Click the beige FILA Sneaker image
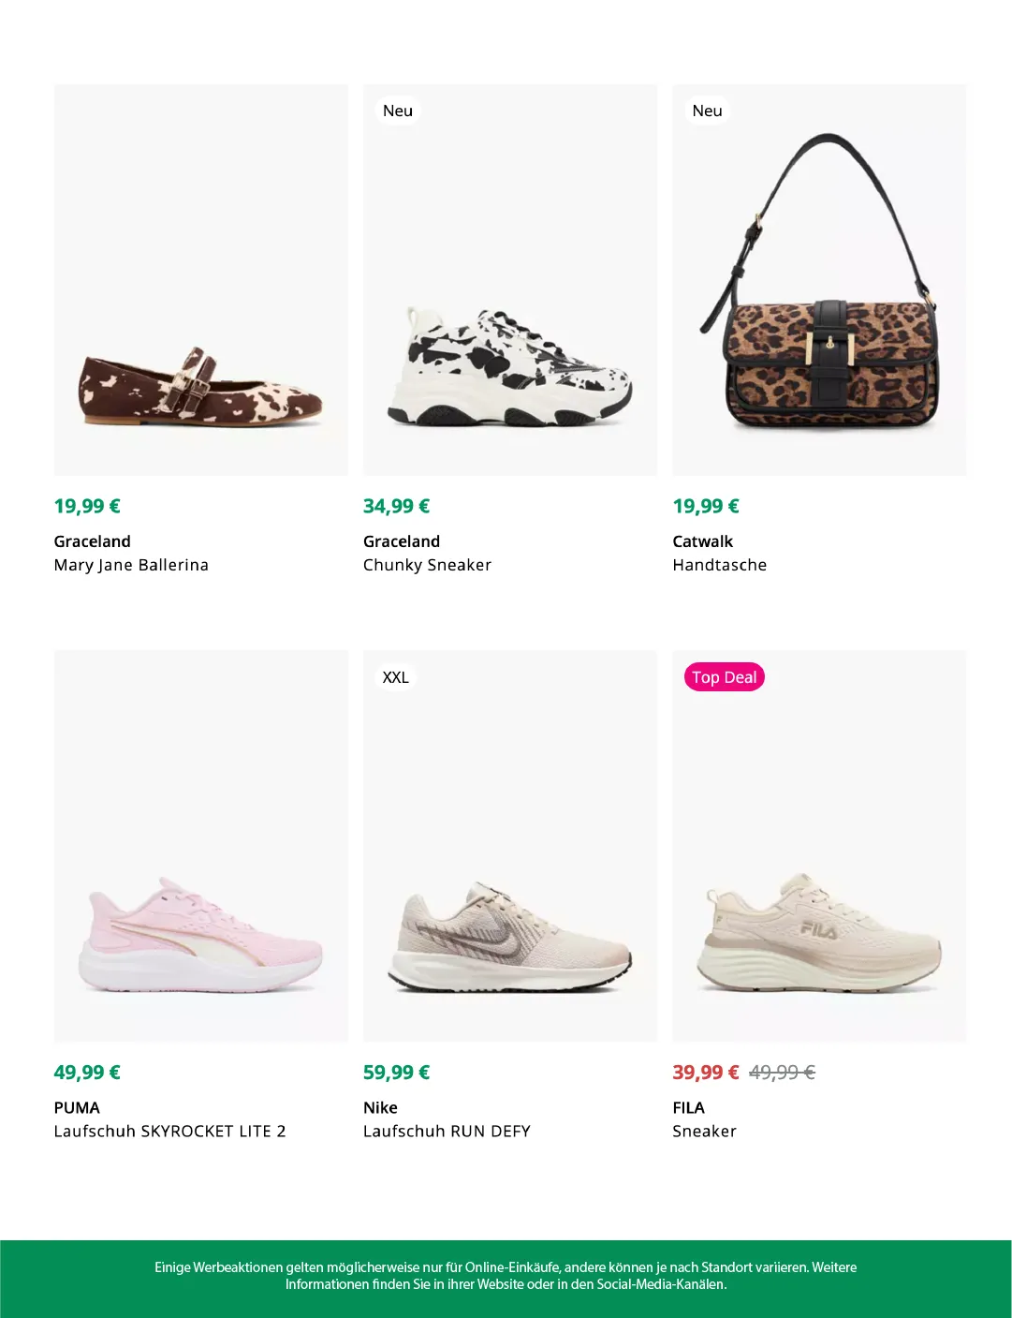The height and width of the screenshot is (1318, 1012). [819, 935]
